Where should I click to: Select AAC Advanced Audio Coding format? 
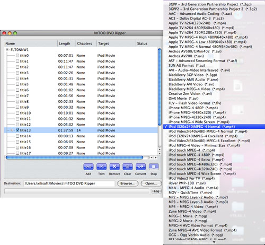pos(200,14)
